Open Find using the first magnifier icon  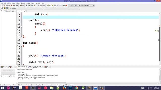[x=27, y=5]
